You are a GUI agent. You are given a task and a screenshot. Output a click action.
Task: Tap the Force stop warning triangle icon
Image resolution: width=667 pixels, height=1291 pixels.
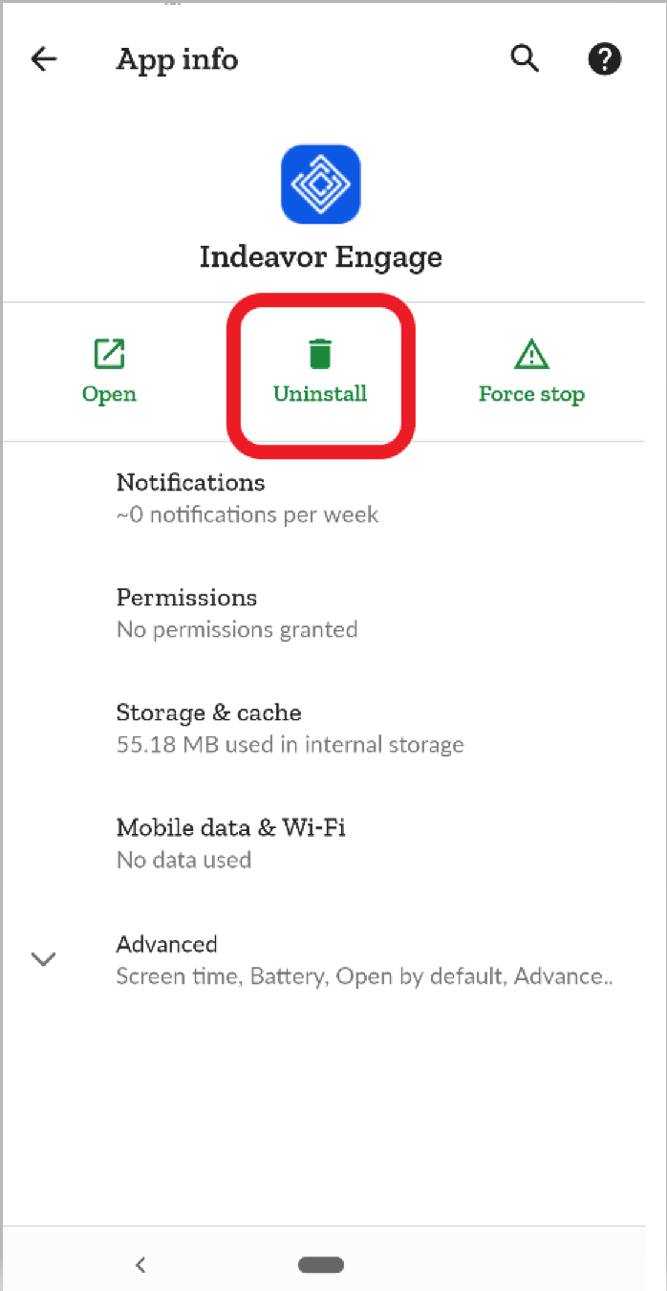[x=531, y=354]
